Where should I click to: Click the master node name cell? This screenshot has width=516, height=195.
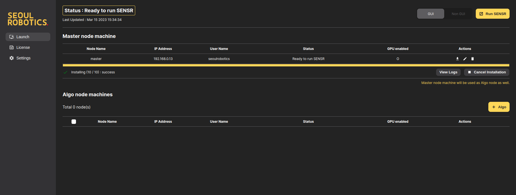pyautogui.click(x=96, y=59)
